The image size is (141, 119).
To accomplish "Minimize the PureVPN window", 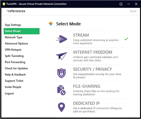I will 128,4.
